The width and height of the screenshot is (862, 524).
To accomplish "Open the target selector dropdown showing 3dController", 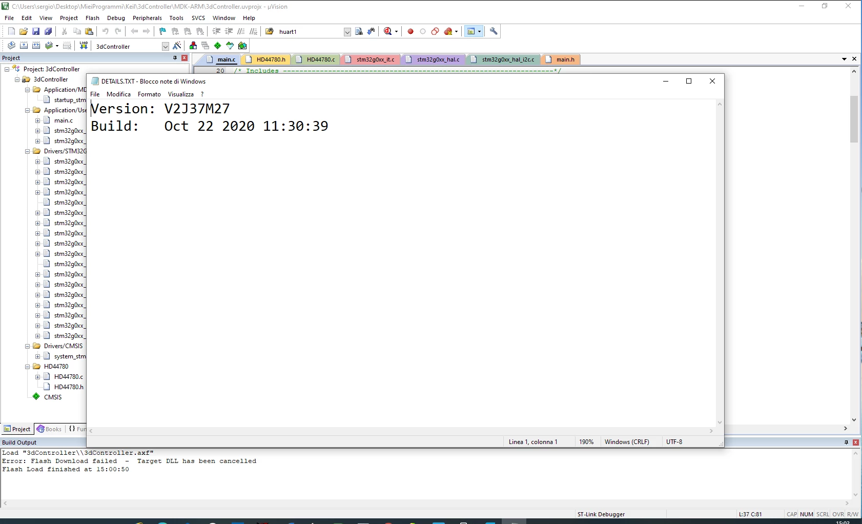I will [x=166, y=47].
